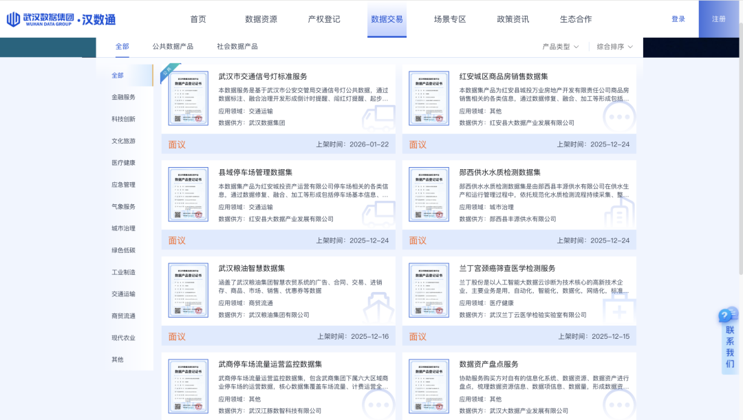Click 面议 price on 红安城区商品房销售数据集 card
The width and height of the screenshot is (743, 420).
pyautogui.click(x=418, y=144)
